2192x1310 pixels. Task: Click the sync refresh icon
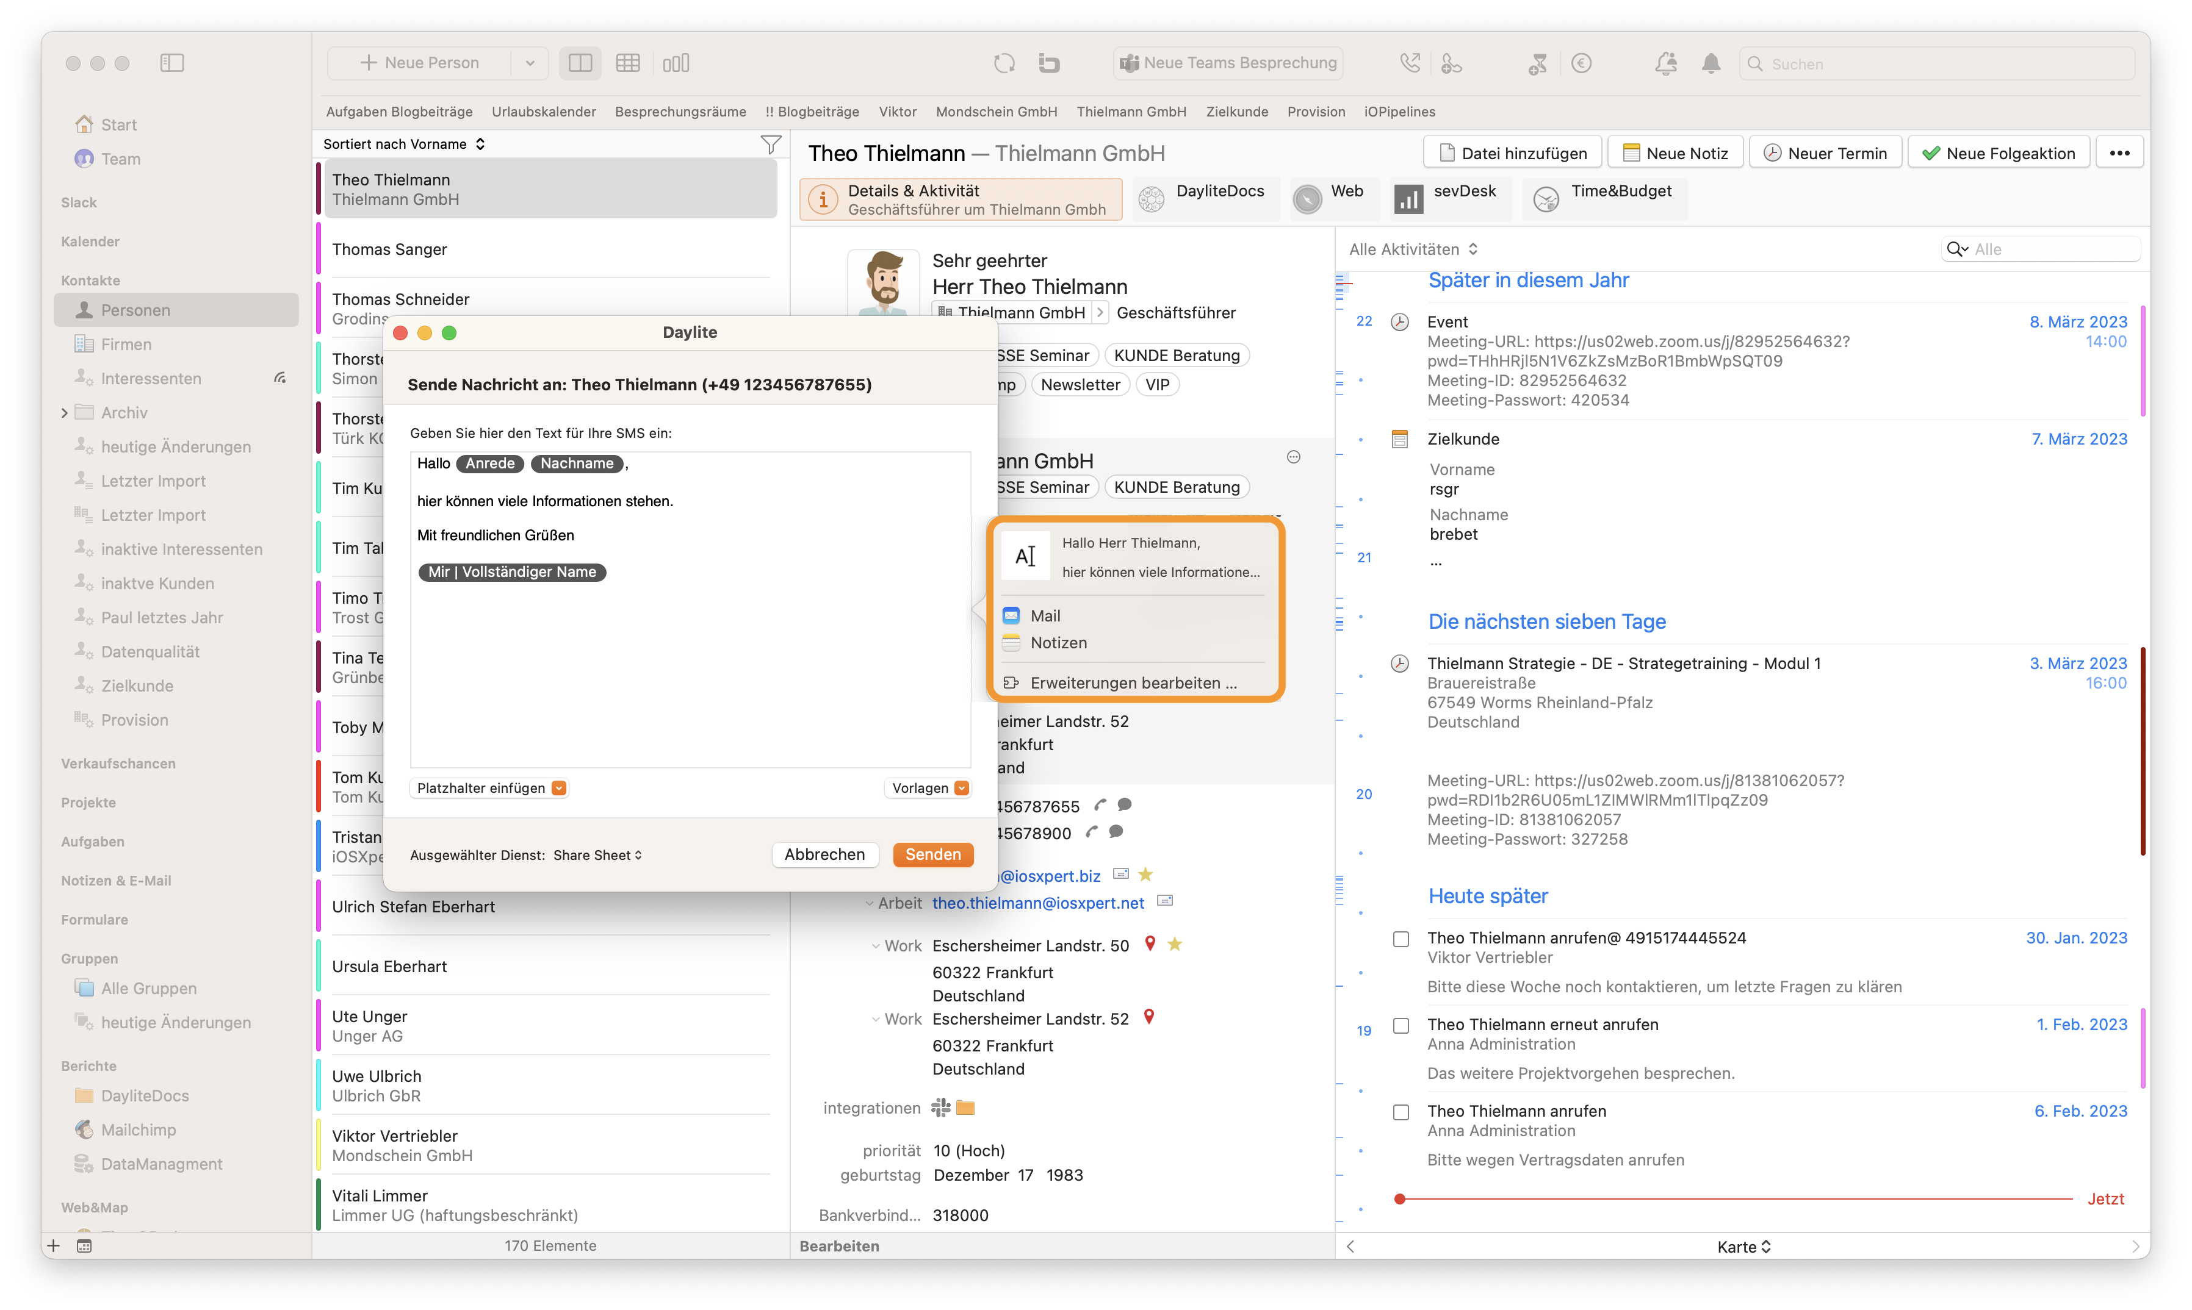pyautogui.click(x=1004, y=63)
